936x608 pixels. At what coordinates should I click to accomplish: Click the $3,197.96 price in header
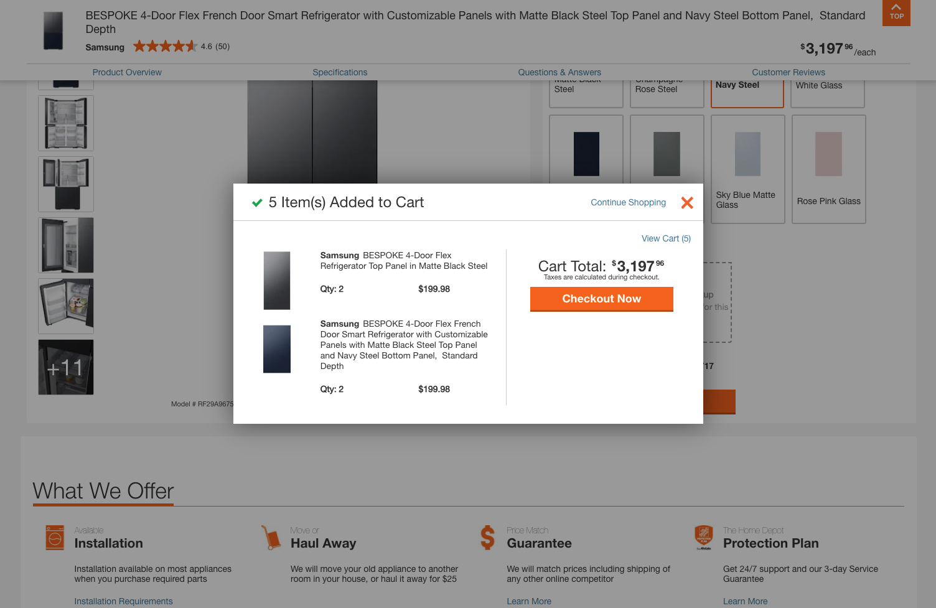pos(826,49)
